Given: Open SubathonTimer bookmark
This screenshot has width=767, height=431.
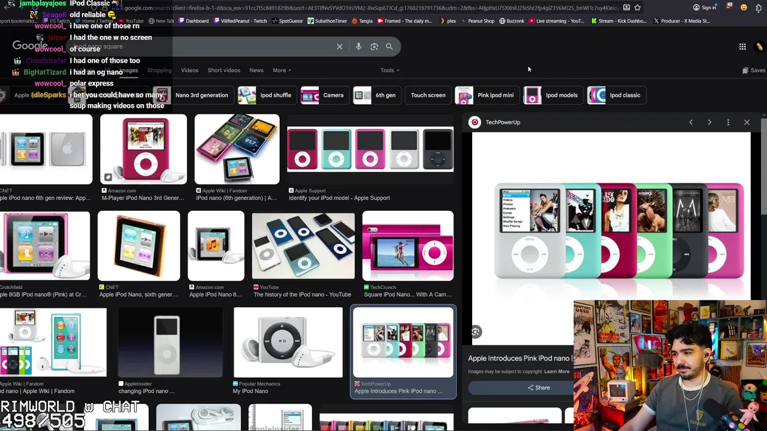Looking at the screenshot, I should pyautogui.click(x=327, y=21).
